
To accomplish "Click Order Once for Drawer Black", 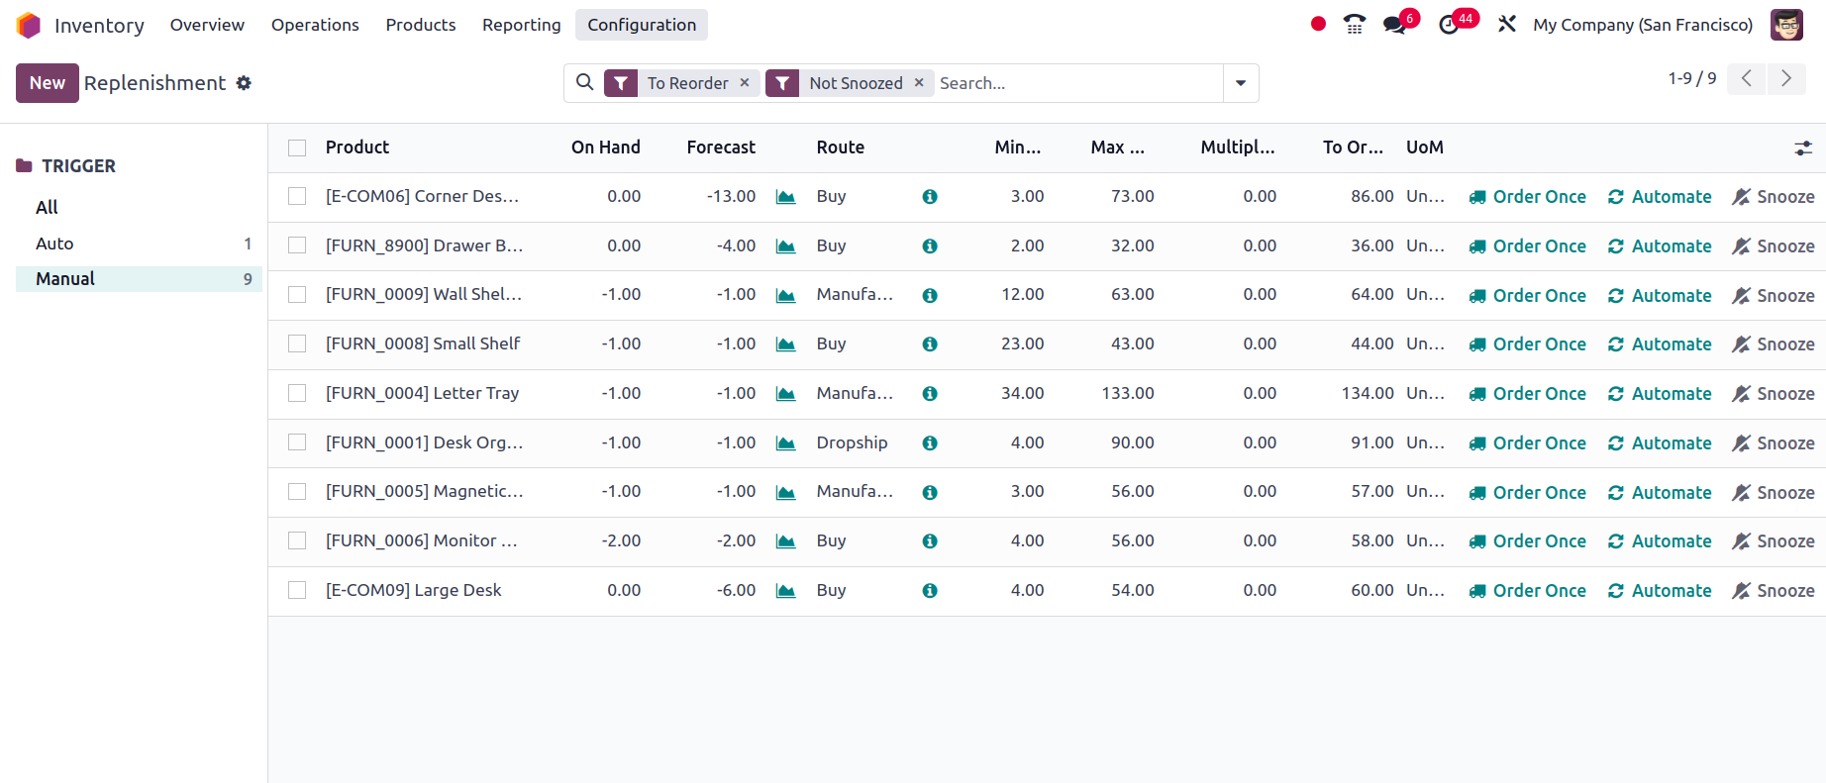I will [x=1527, y=246].
